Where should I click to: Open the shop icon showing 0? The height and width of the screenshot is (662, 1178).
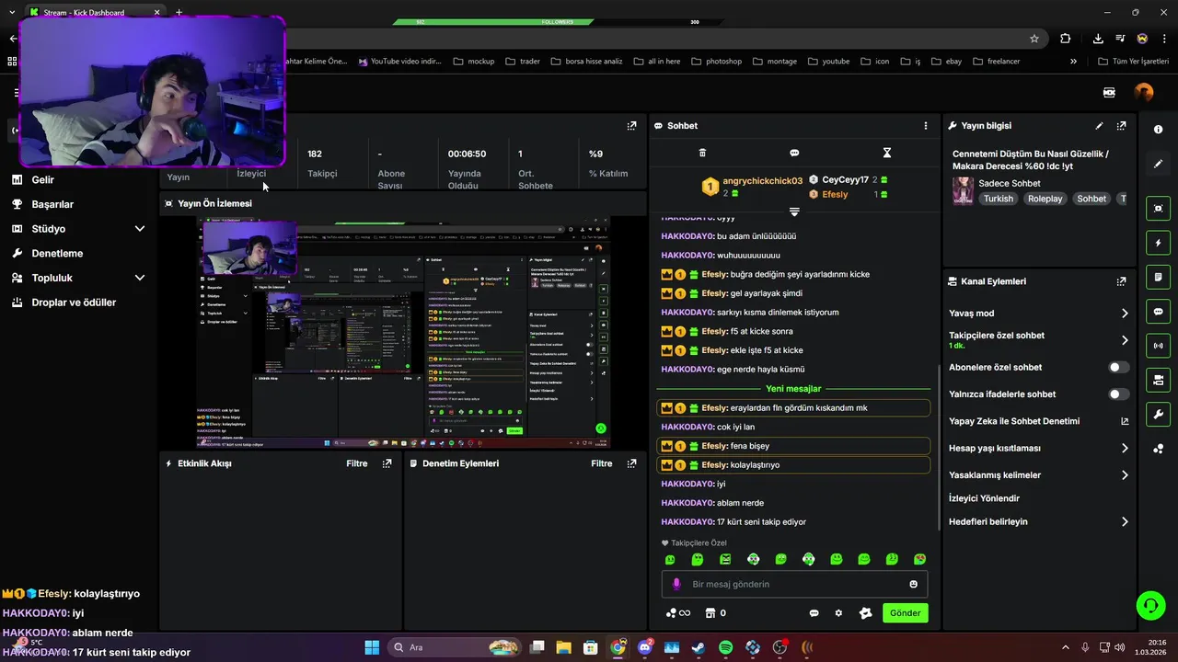point(716,613)
